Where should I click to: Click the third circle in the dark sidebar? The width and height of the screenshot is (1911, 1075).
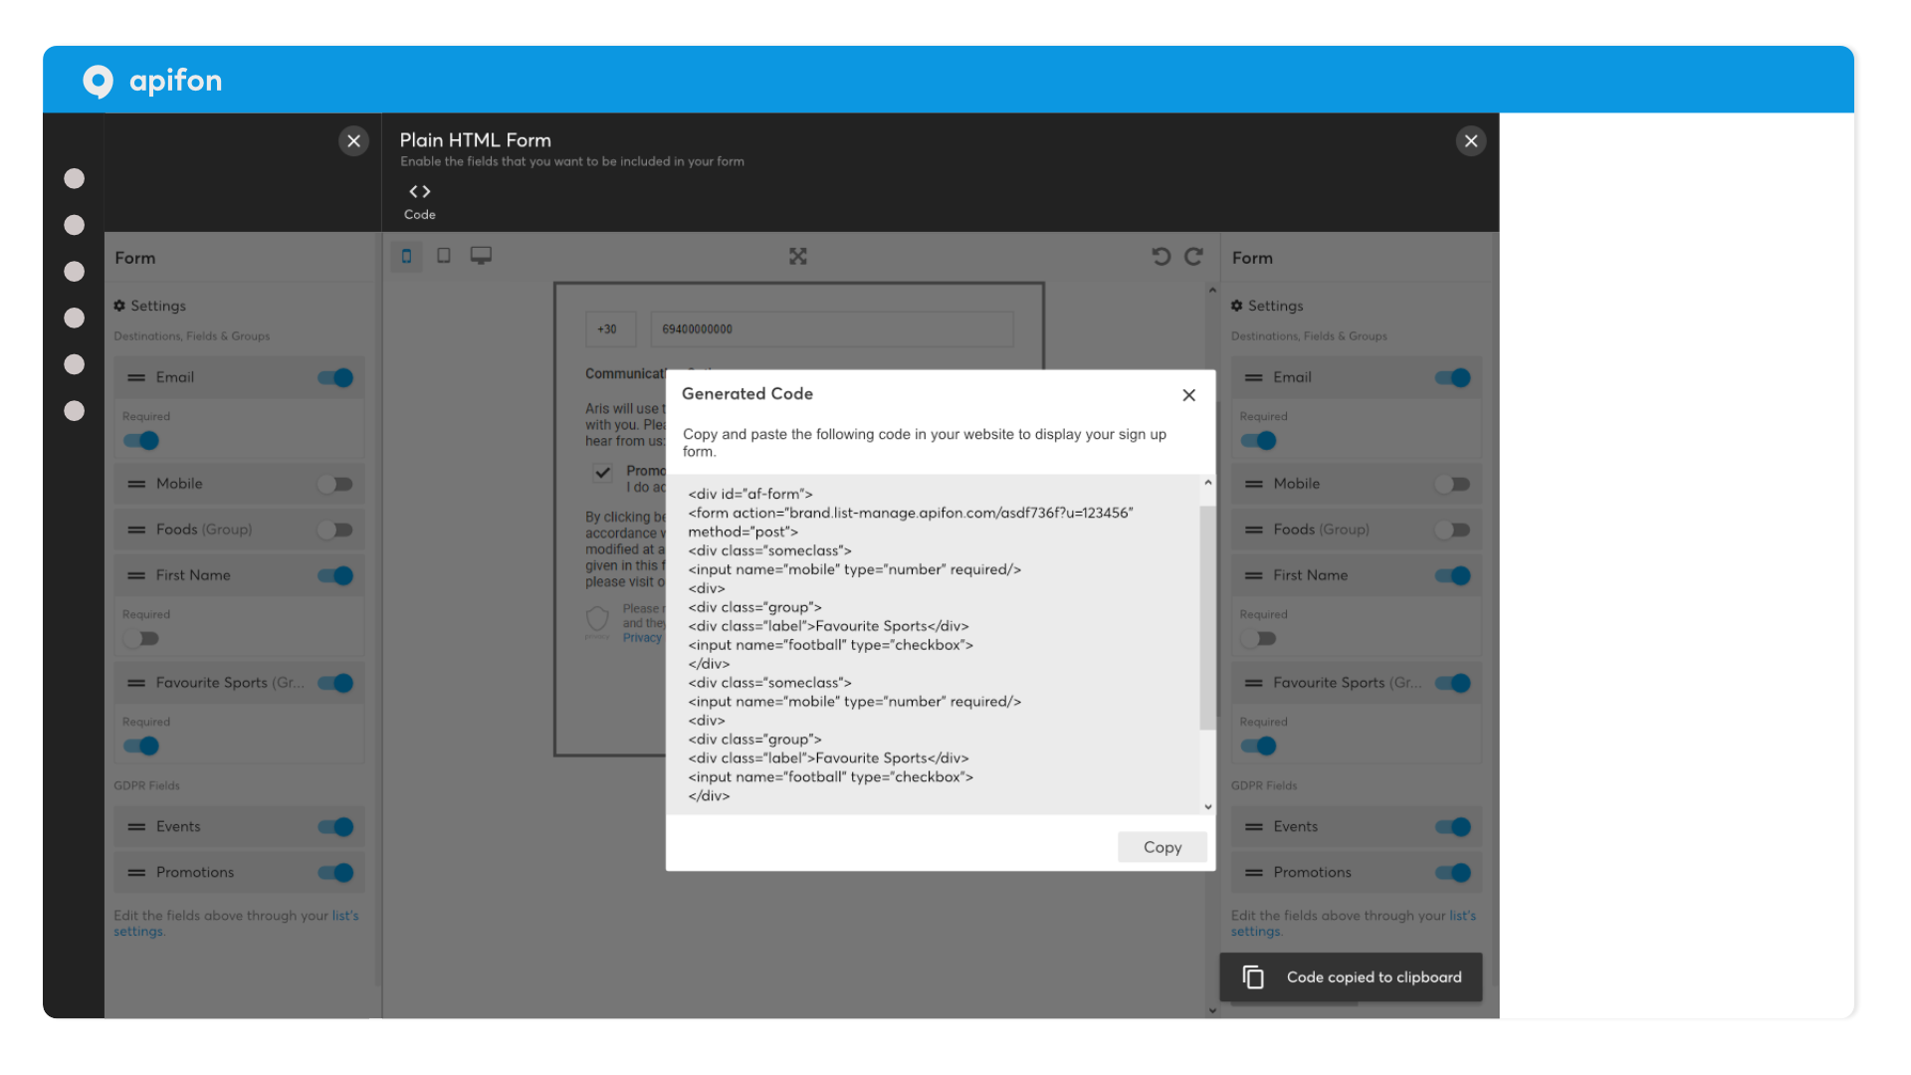(74, 272)
